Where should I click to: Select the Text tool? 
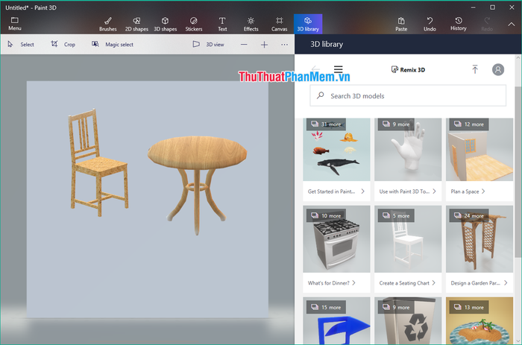tap(222, 25)
